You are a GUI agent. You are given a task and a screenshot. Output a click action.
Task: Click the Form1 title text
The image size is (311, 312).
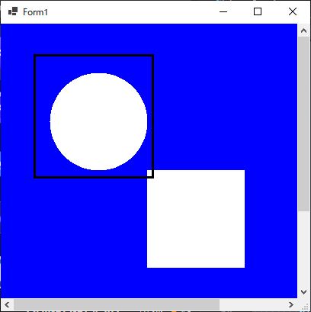(x=35, y=12)
